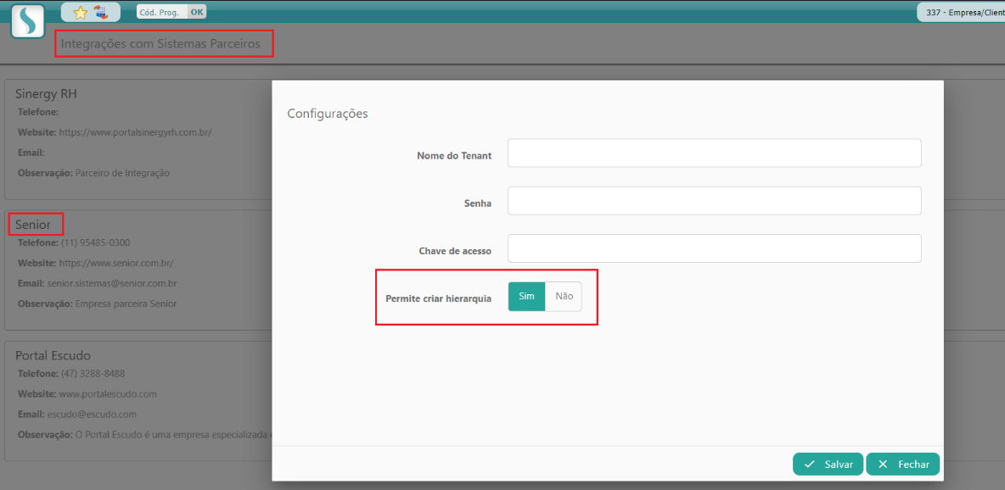Click the Senior partner title
The width and height of the screenshot is (1005, 490).
pos(33,225)
